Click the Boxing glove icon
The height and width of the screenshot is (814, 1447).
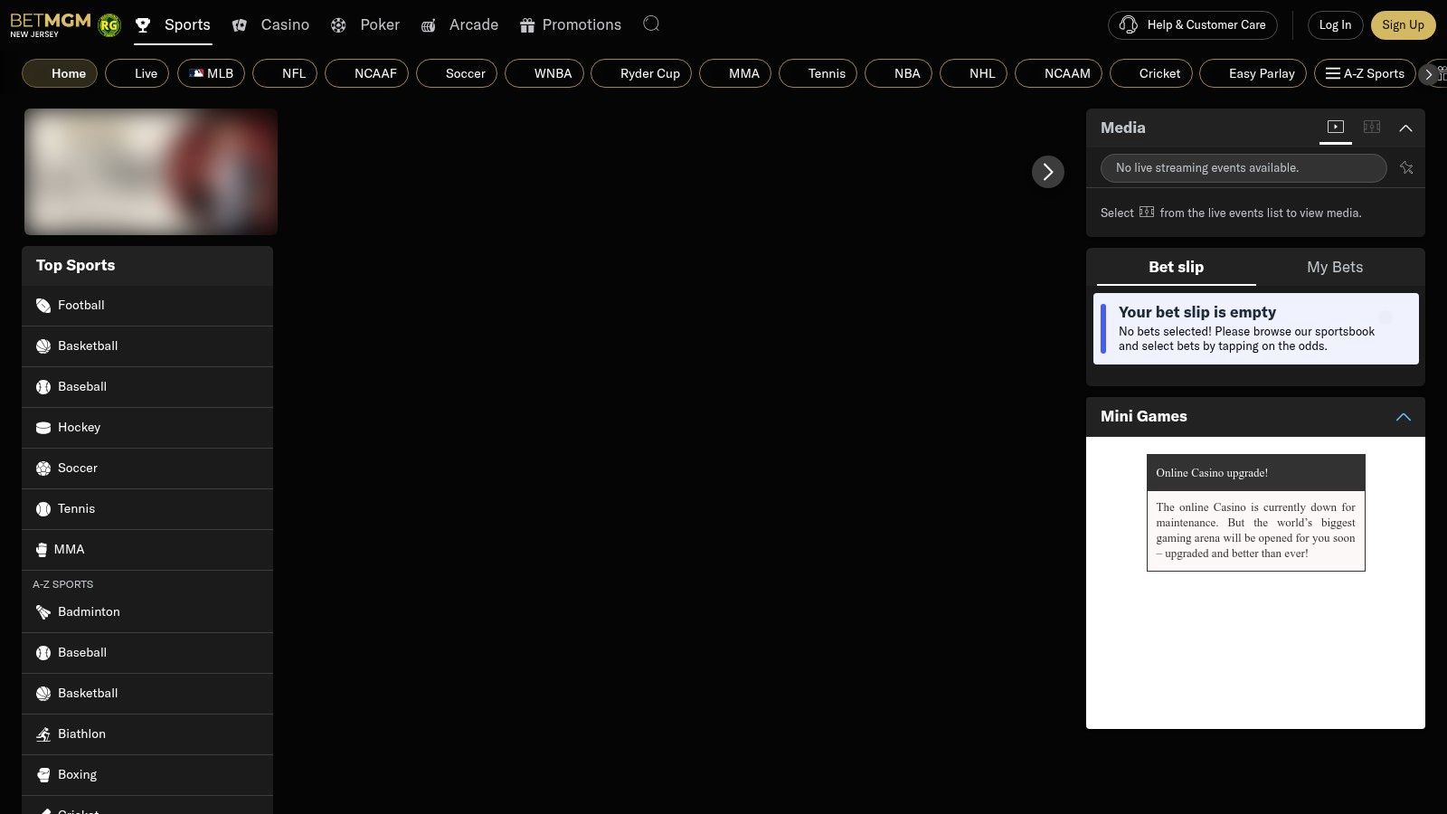coord(43,775)
